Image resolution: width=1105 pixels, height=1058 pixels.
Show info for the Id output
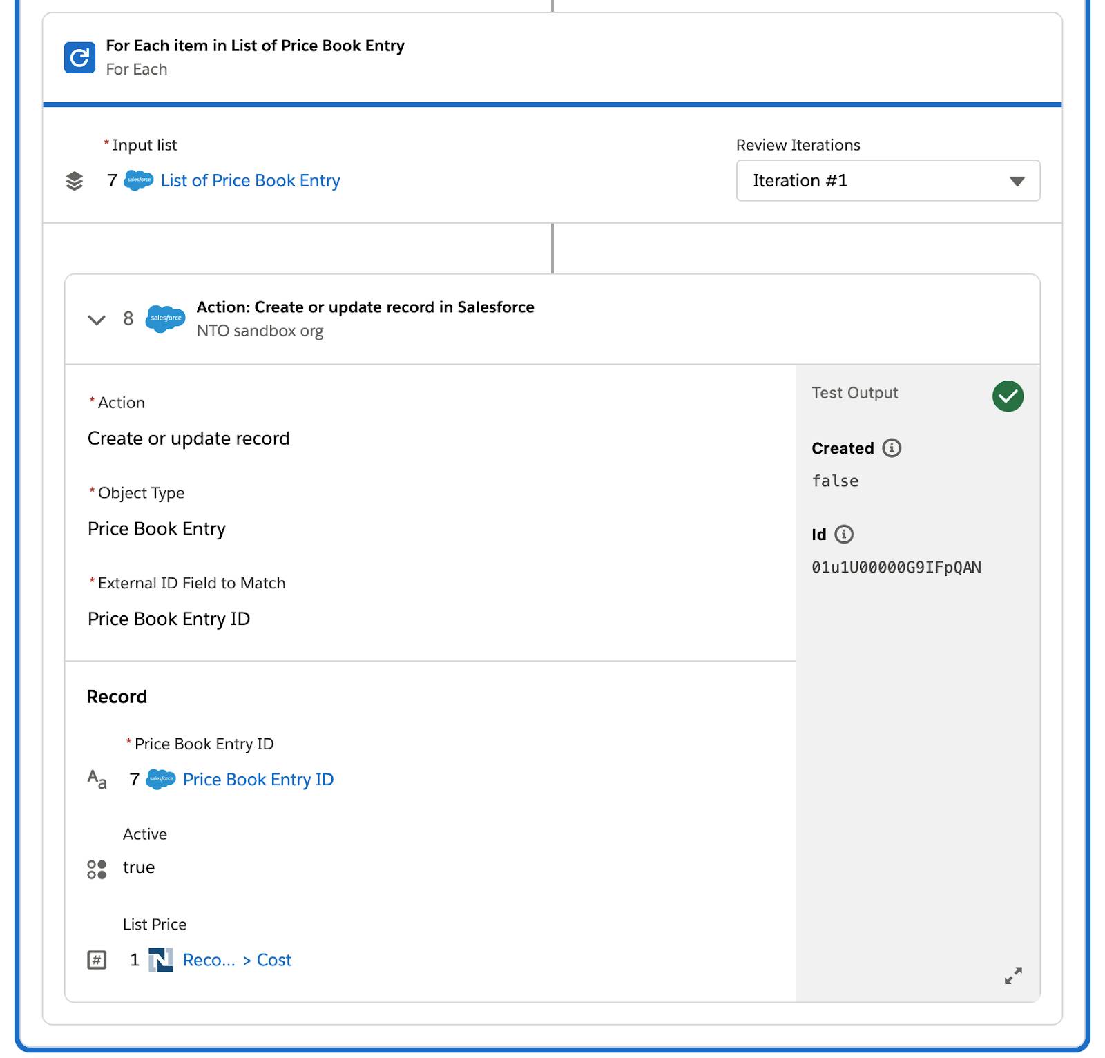(844, 535)
